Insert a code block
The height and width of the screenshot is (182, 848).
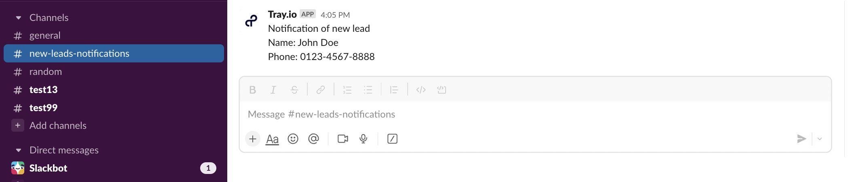pos(442,90)
